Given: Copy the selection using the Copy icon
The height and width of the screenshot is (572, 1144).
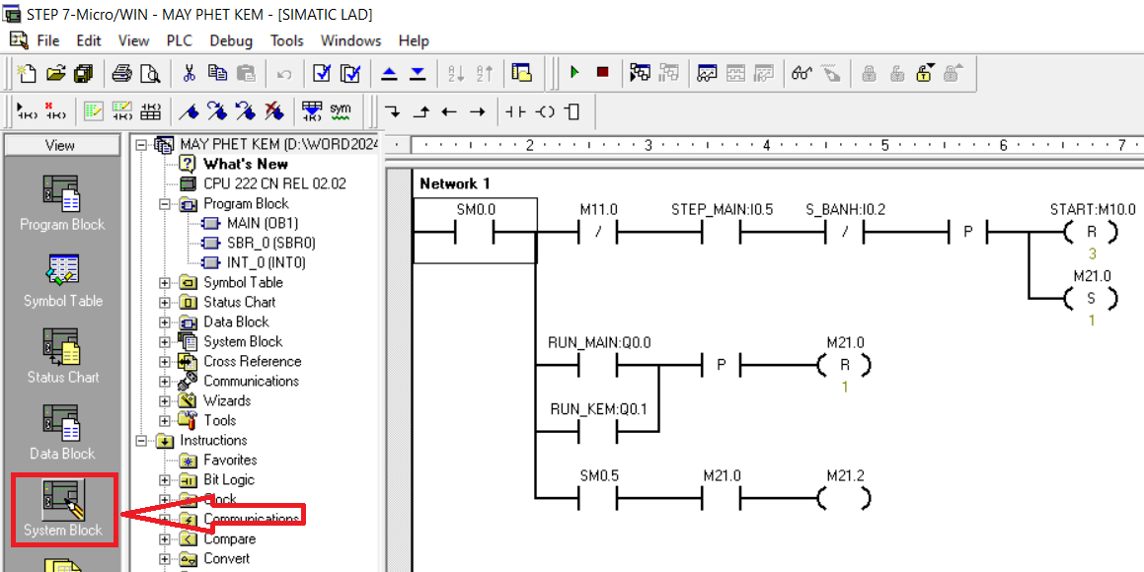Looking at the screenshot, I should [217, 73].
